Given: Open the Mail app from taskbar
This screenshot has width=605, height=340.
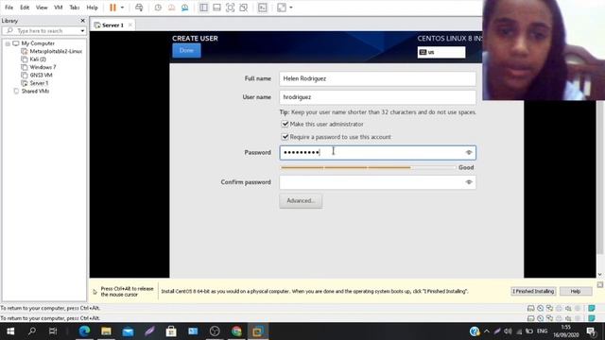Looking at the screenshot, I should 128,331.
